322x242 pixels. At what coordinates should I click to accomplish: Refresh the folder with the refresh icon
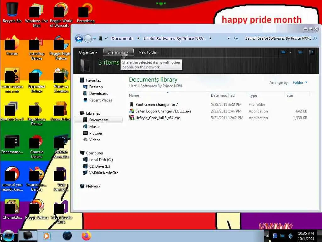(x=236, y=38)
